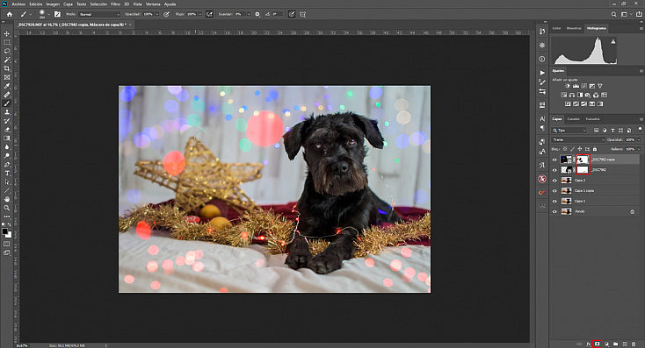The width and height of the screenshot is (645, 348).
Task: Select the Hand tool
Action: (6, 199)
